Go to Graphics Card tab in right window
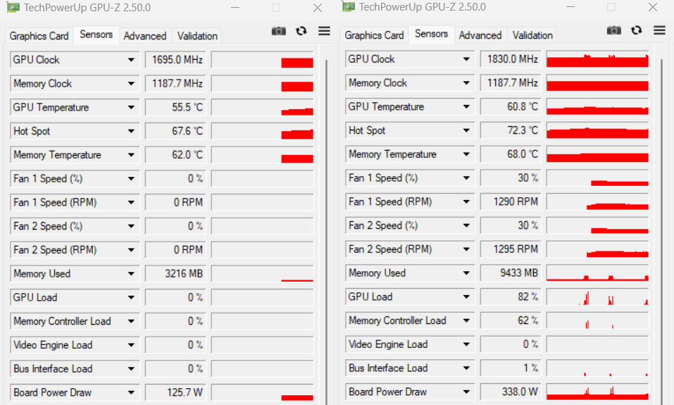Image resolution: width=674 pixels, height=405 pixels. click(374, 35)
